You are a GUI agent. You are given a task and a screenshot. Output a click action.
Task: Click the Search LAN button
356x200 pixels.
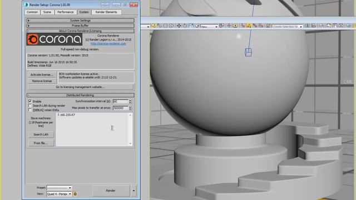point(41,134)
